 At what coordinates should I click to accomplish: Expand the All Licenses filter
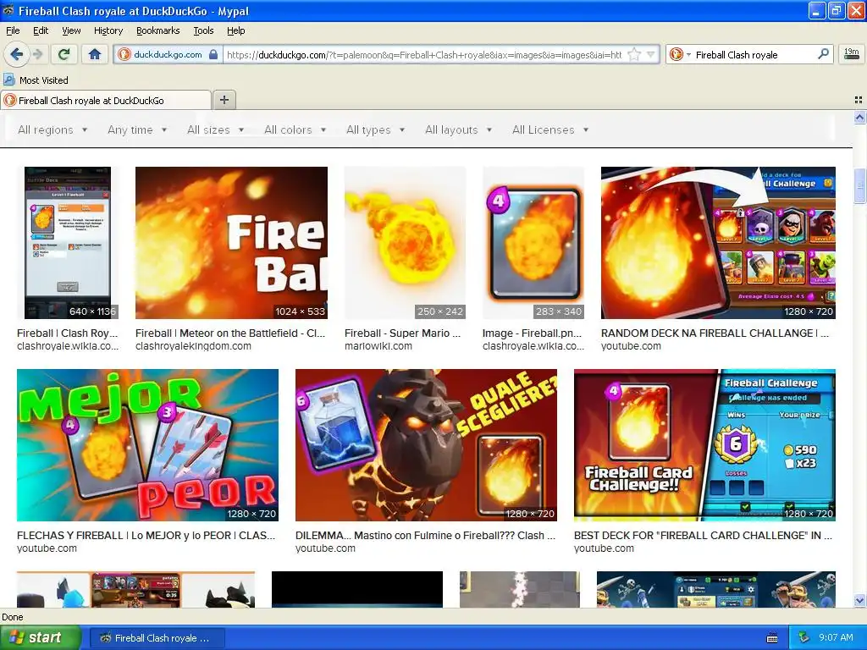pos(550,129)
